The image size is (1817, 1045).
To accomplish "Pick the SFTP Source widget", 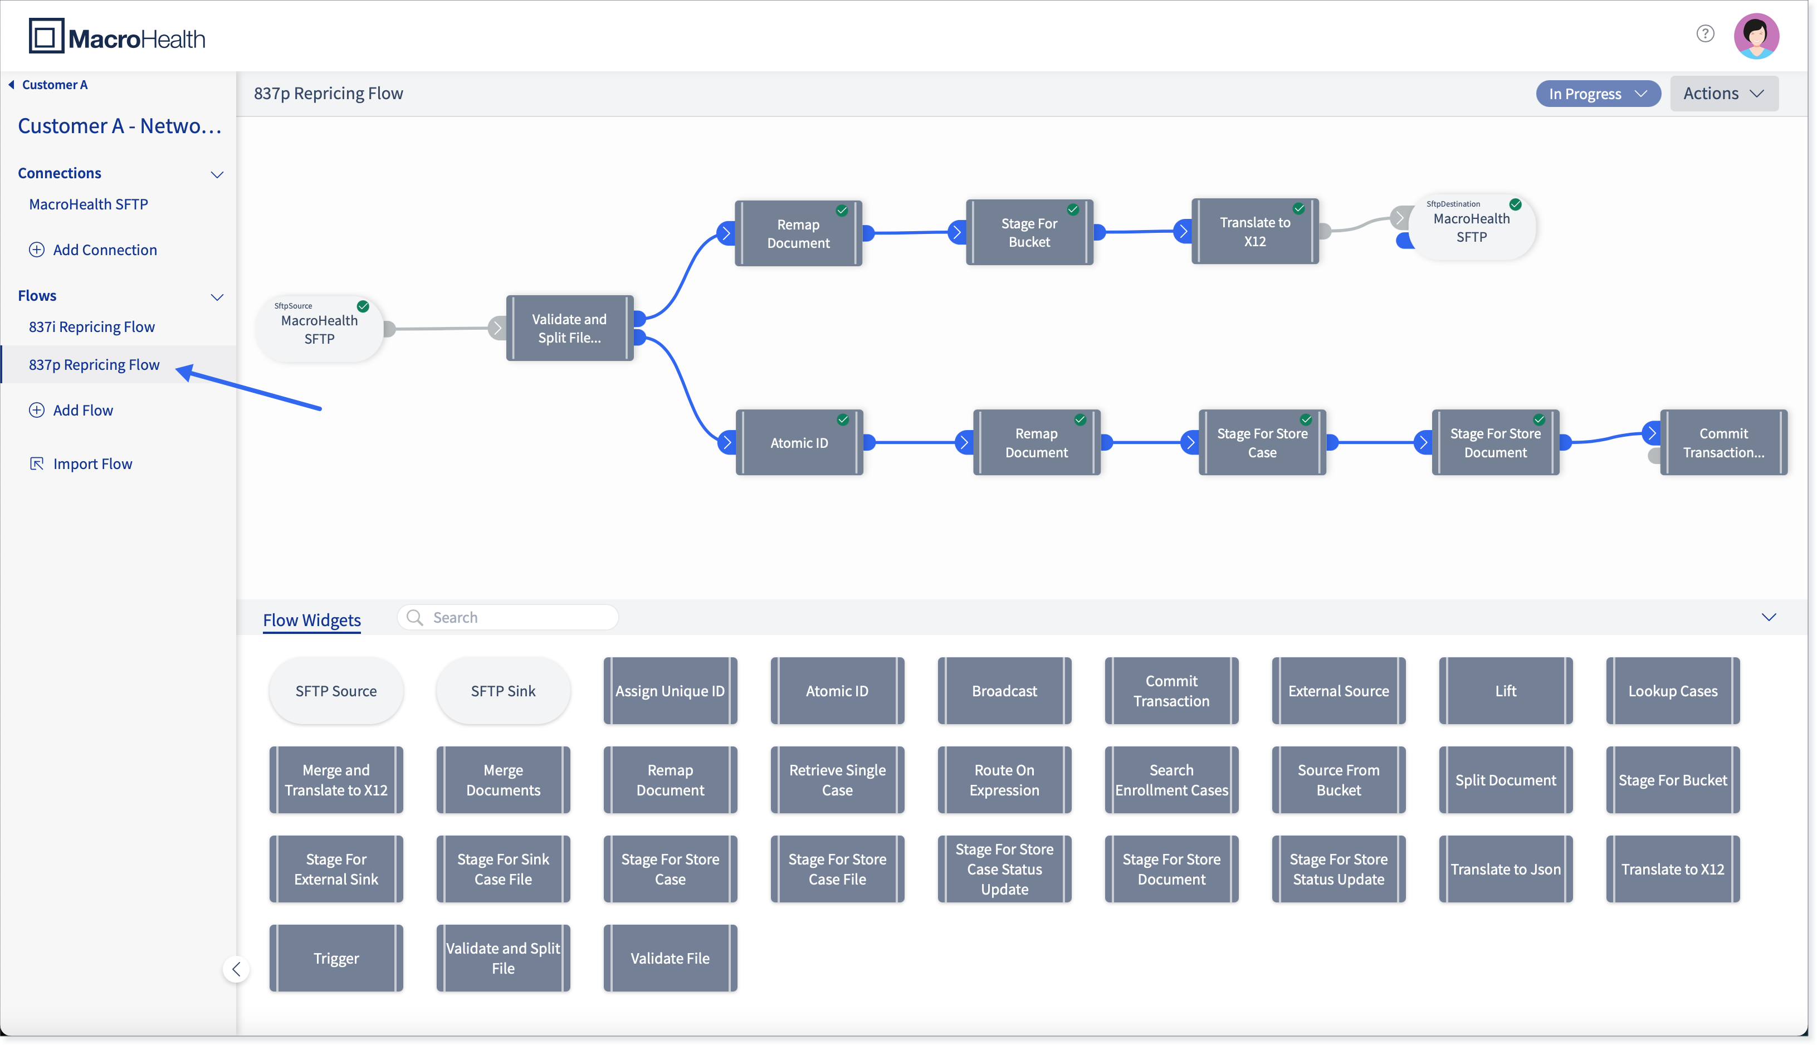I will tap(336, 691).
